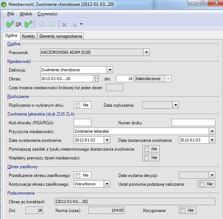Click the Data wystawienia zwolnienia date text
This screenshot has width=223, height=219.
[85, 140]
